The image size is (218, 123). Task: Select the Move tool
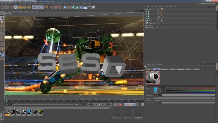coord(16,8)
